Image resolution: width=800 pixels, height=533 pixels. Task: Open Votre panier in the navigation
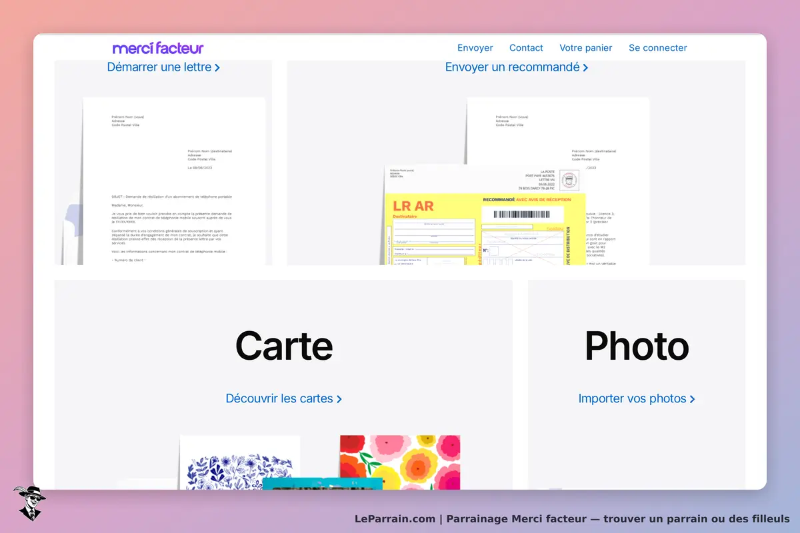click(x=586, y=48)
